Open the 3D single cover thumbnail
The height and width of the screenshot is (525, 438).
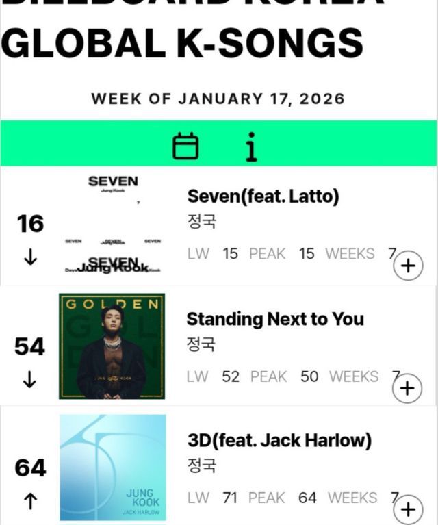click(x=112, y=467)
